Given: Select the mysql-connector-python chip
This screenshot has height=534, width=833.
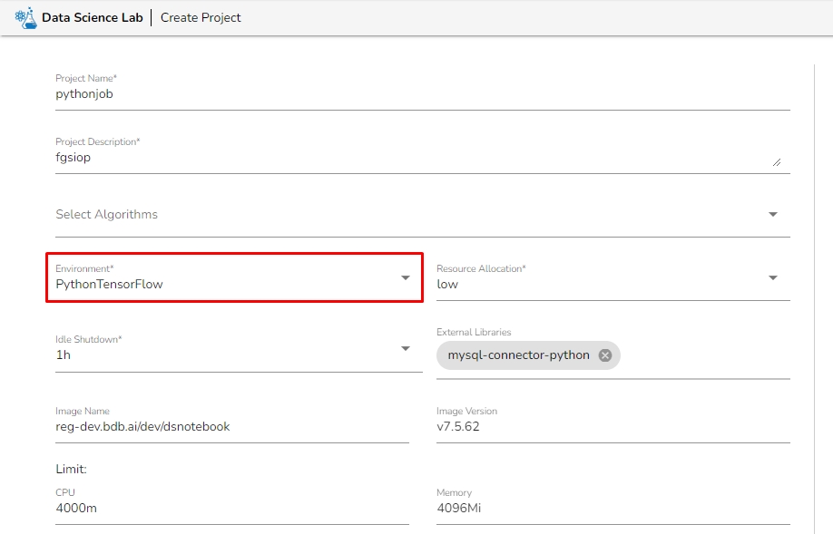Looking at the screenshot, I should (518, 355).
